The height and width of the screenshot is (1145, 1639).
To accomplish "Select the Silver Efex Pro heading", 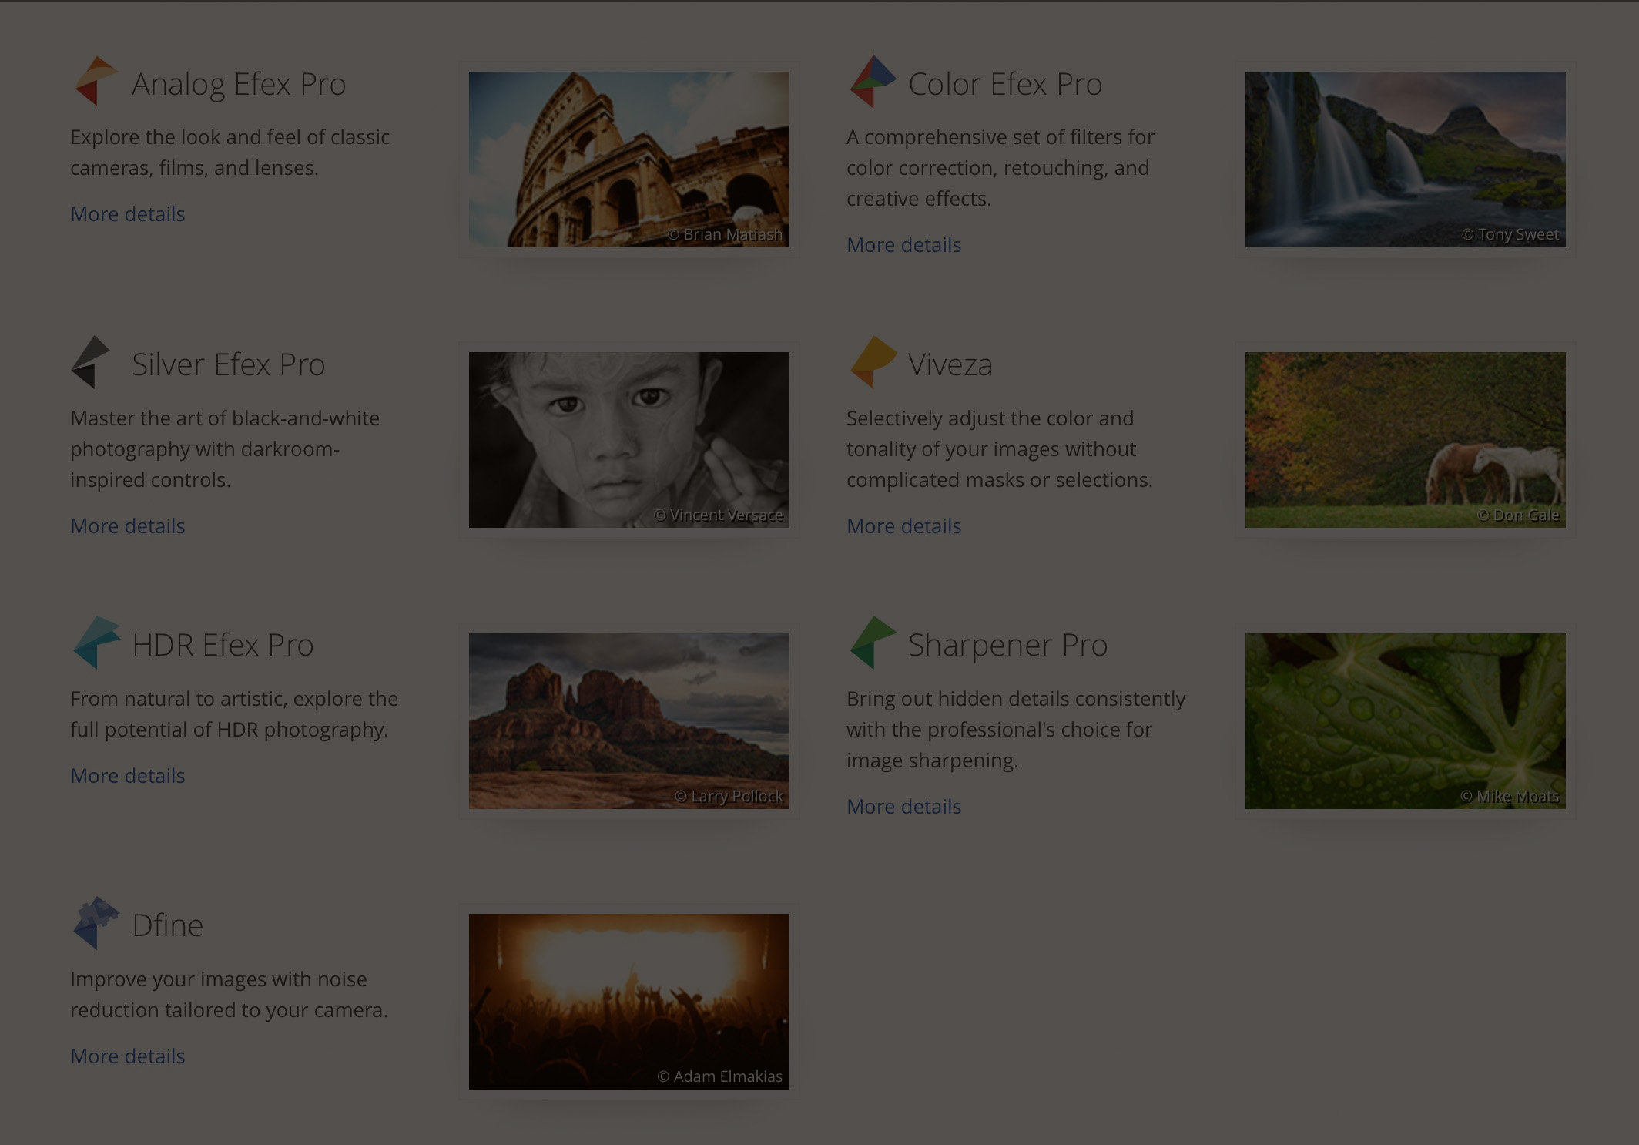I will 229,364.
